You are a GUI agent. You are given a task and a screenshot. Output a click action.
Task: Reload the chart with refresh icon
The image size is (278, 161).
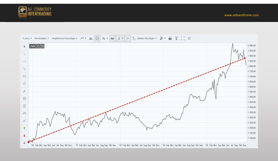click(x=189, y=38)
